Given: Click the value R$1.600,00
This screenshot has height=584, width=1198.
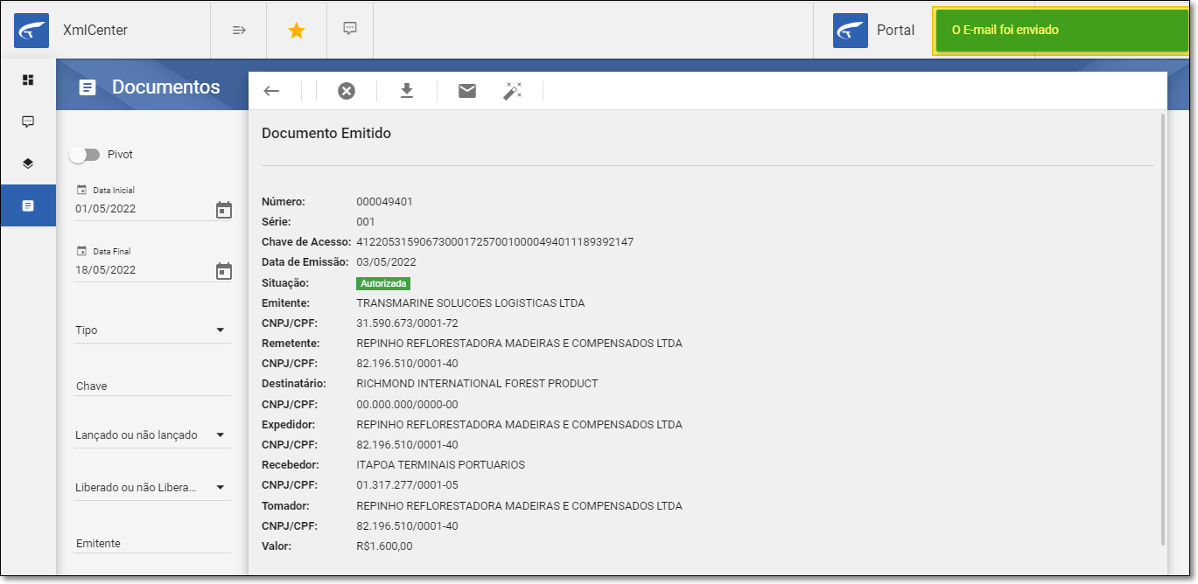Looking at the screenshot, I should point(384,546).
